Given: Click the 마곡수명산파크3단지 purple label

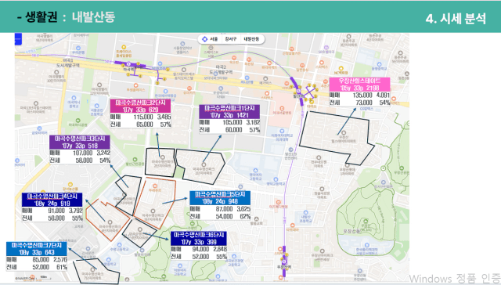Looking at the screenshot, I should click(x=80, y=142).
